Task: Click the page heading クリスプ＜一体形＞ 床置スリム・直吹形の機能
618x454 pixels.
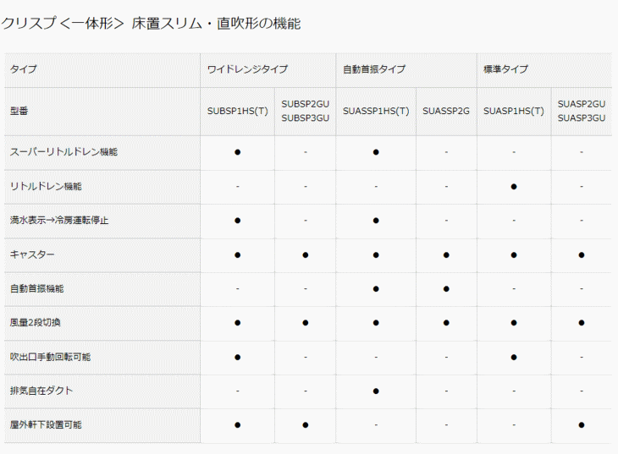Action: click(151, 23)
